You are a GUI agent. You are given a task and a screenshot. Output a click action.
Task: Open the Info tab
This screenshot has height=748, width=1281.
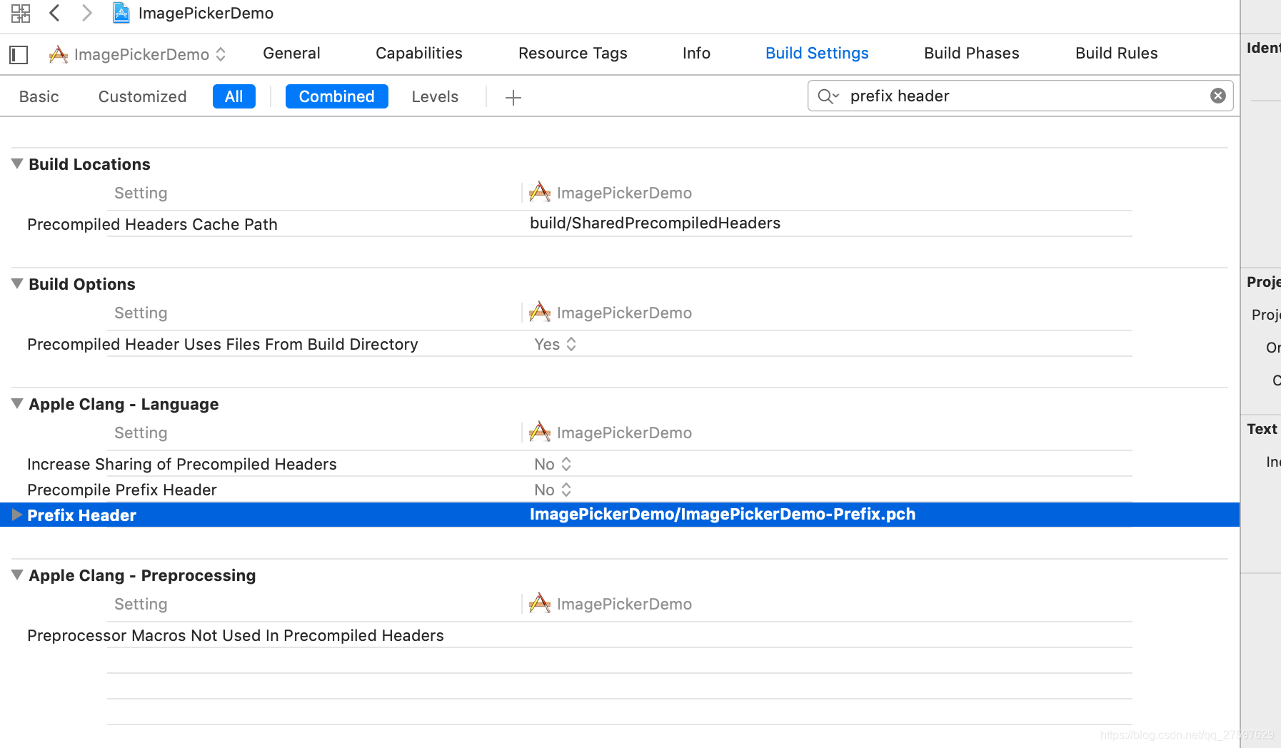696,54
